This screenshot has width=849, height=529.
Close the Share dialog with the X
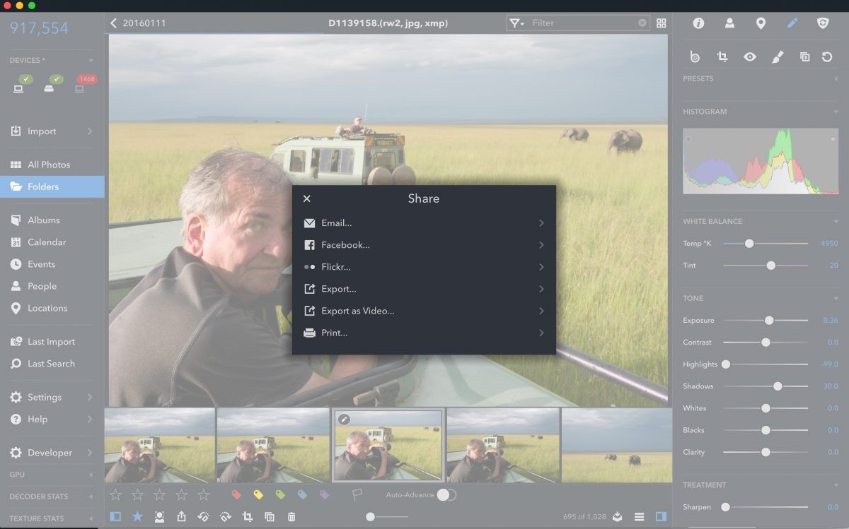click(306, 199)
